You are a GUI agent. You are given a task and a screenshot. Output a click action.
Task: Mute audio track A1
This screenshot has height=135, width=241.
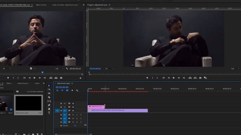tap(73, 115)
